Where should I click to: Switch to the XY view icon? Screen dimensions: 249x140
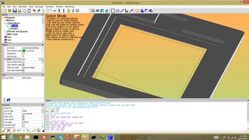pyautogui.click(x=98, y=10)
